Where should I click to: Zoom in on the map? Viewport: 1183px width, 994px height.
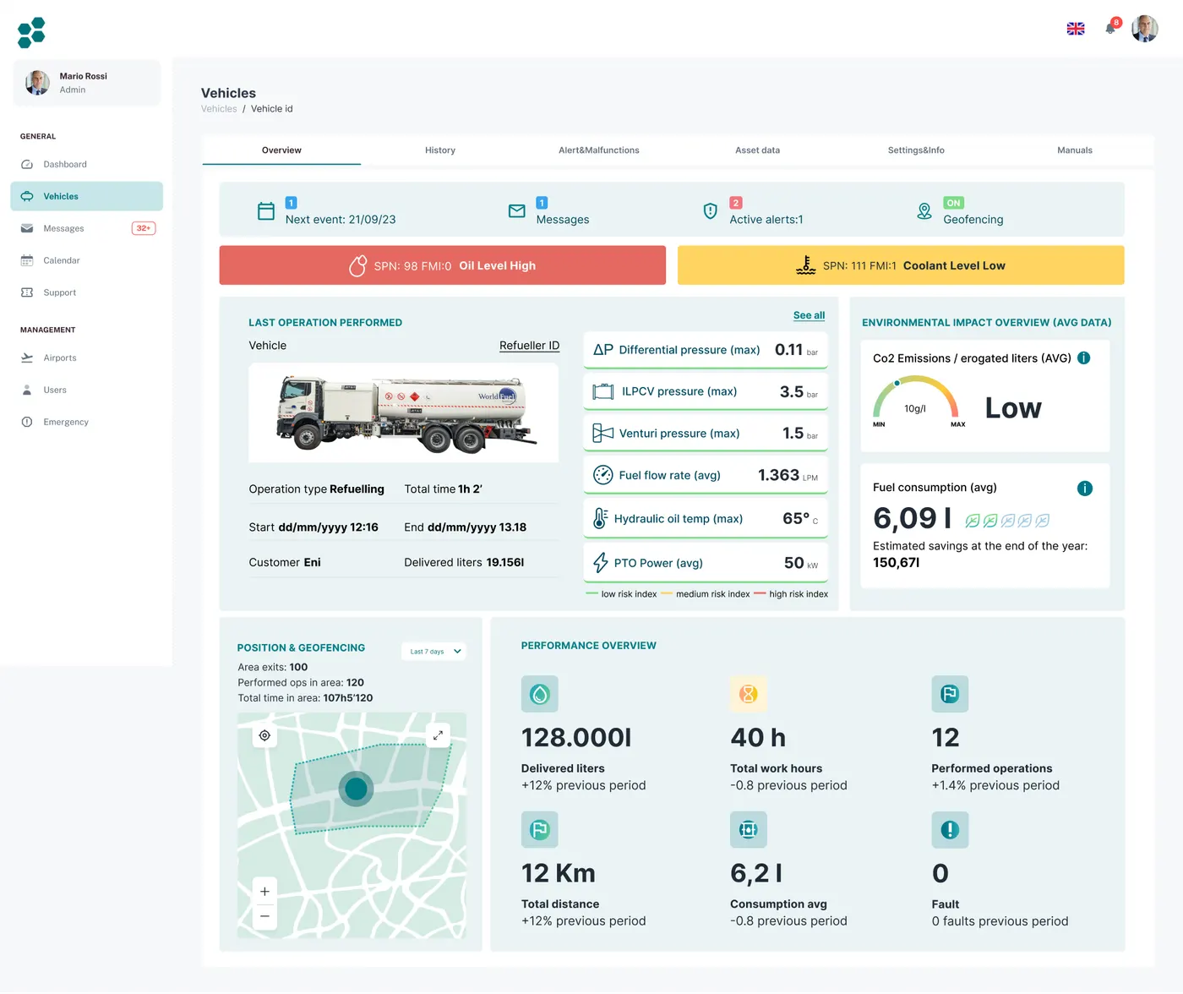pyautogui.click(x=264, y=892)
